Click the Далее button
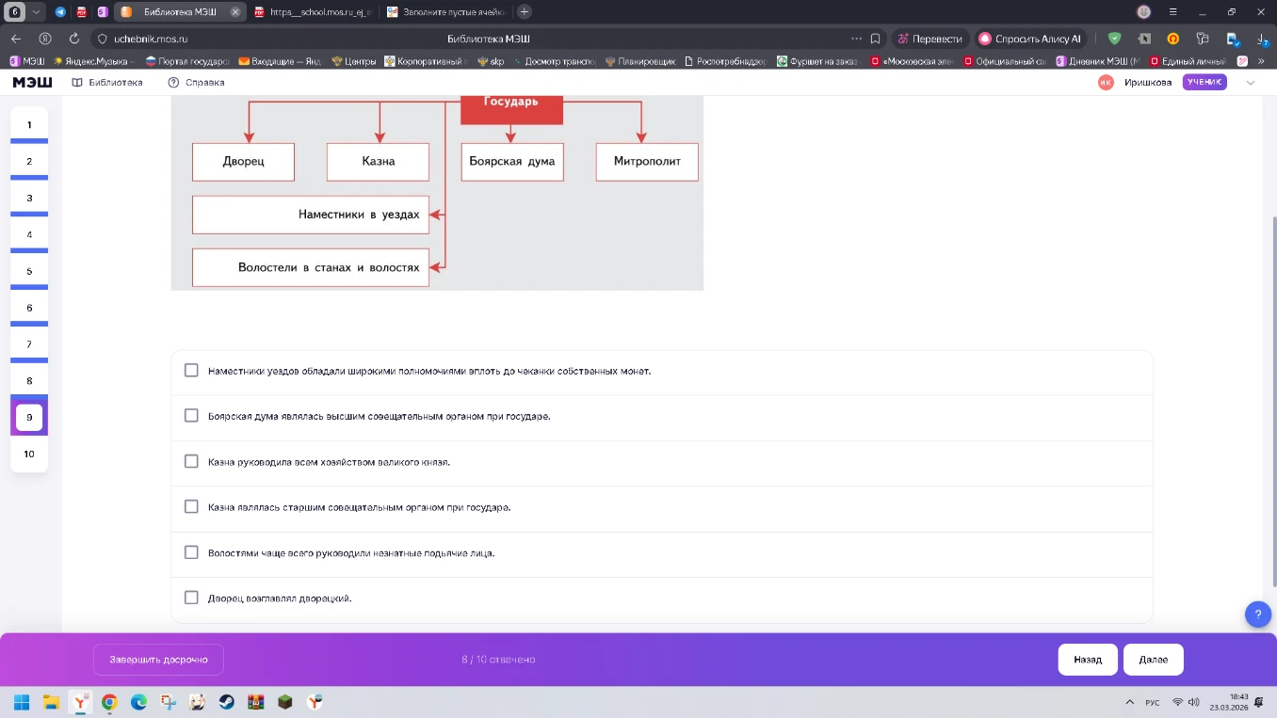 click(1153, 660)
